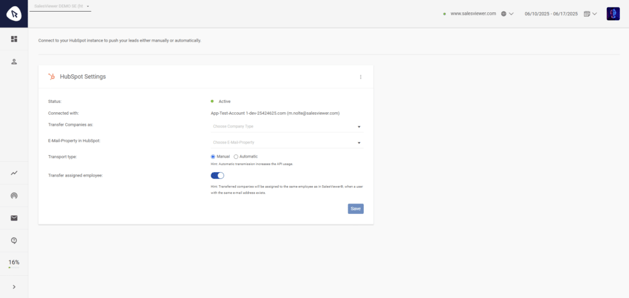Click the globe language icon

504,13
